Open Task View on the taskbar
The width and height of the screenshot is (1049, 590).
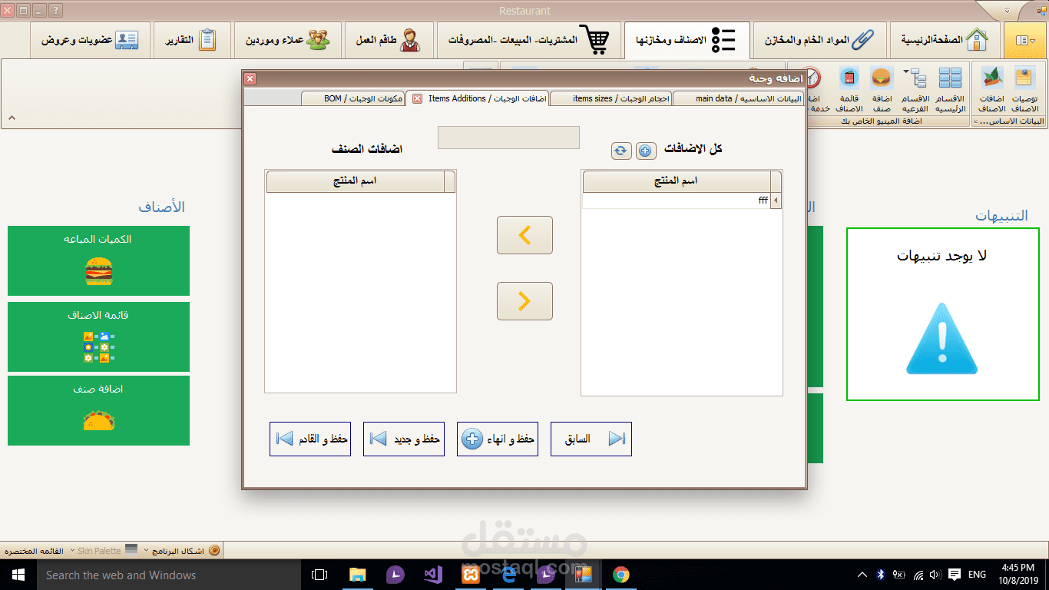pos(319,575)
